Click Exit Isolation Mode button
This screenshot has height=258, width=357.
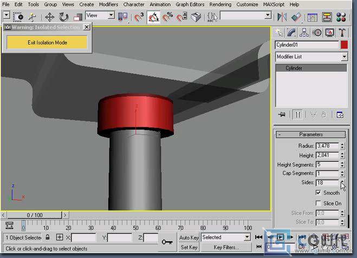[x=47, y=43]
